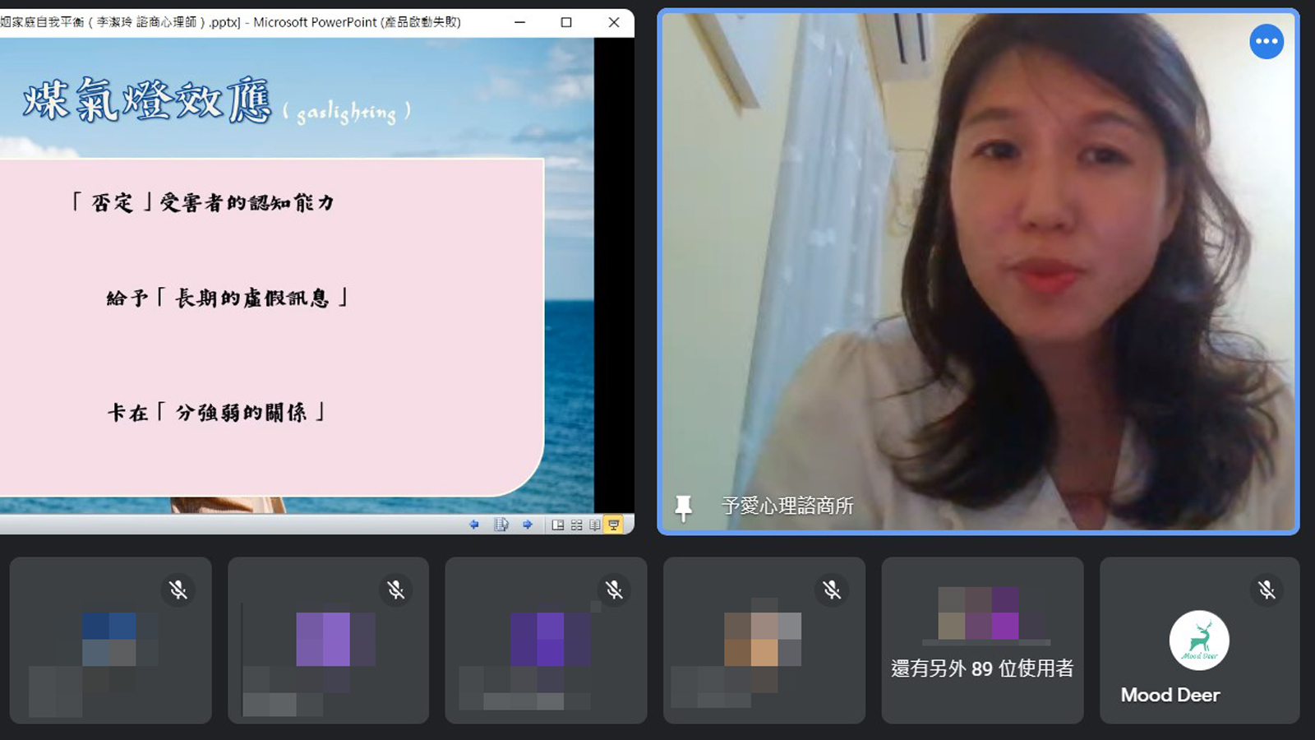Viewport: 1315px width, 740px height.
Task: Click the 予愛心理諮商所 name label
Action: point(787,506)
